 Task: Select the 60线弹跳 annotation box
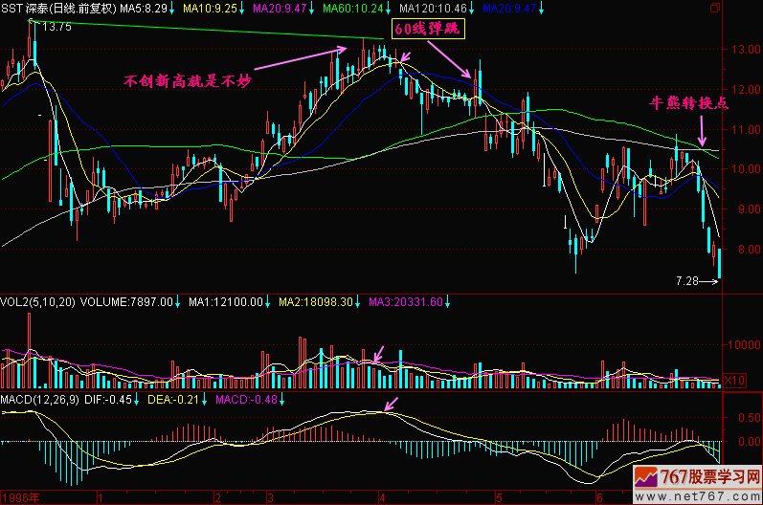pyautogui.click(x=428, y=29)
